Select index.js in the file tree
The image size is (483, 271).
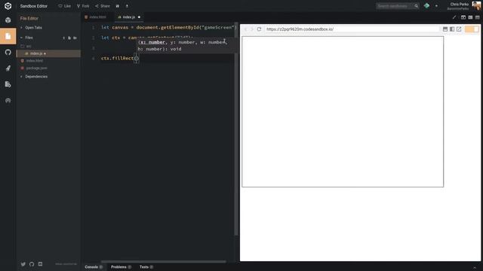click(x=48, y=53)
